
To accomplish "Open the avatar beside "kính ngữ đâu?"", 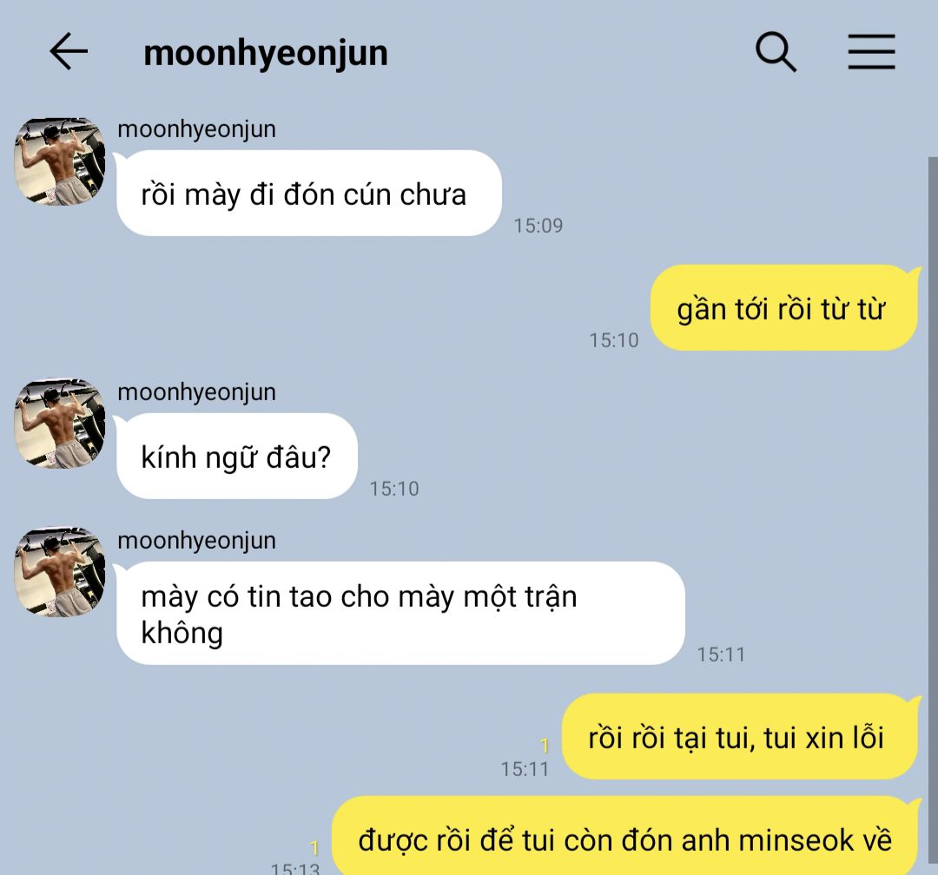I will tap(60, 424).
